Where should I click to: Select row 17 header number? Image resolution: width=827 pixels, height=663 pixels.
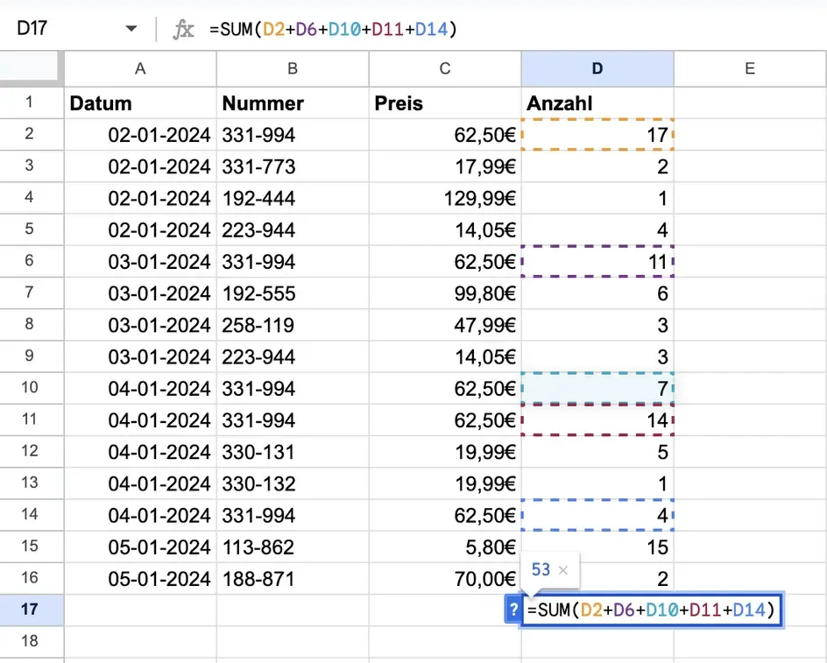click(32, 609)
